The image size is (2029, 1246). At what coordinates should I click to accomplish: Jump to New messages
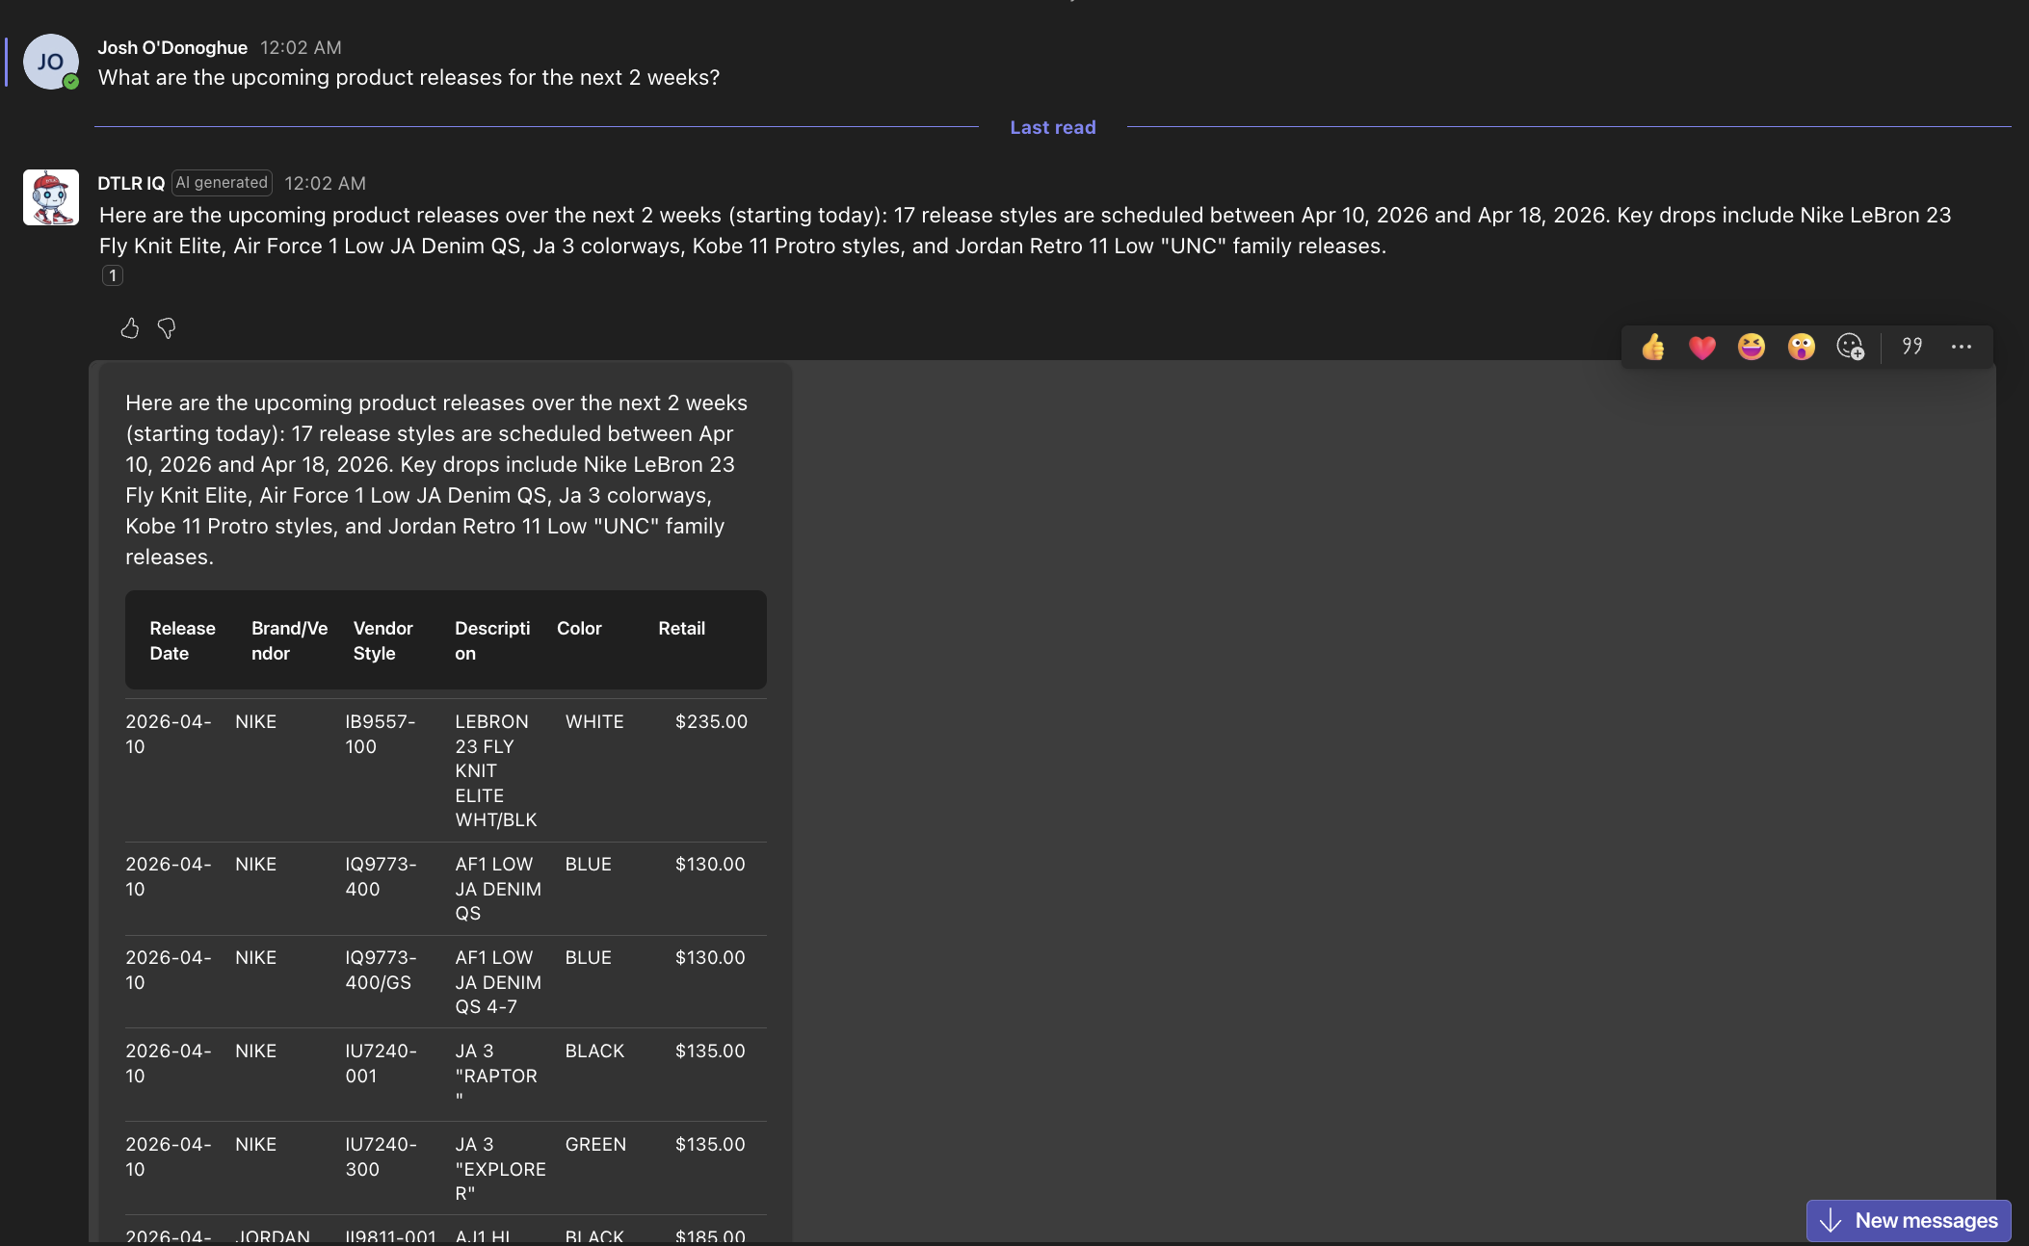pyautogui.click(x=1909, y=1220)
